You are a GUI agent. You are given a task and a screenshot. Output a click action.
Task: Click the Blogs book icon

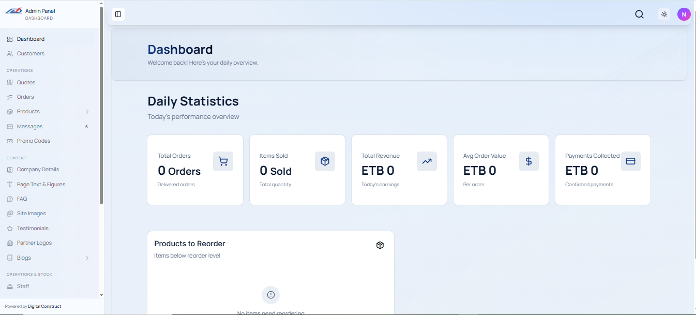[10, 258]
